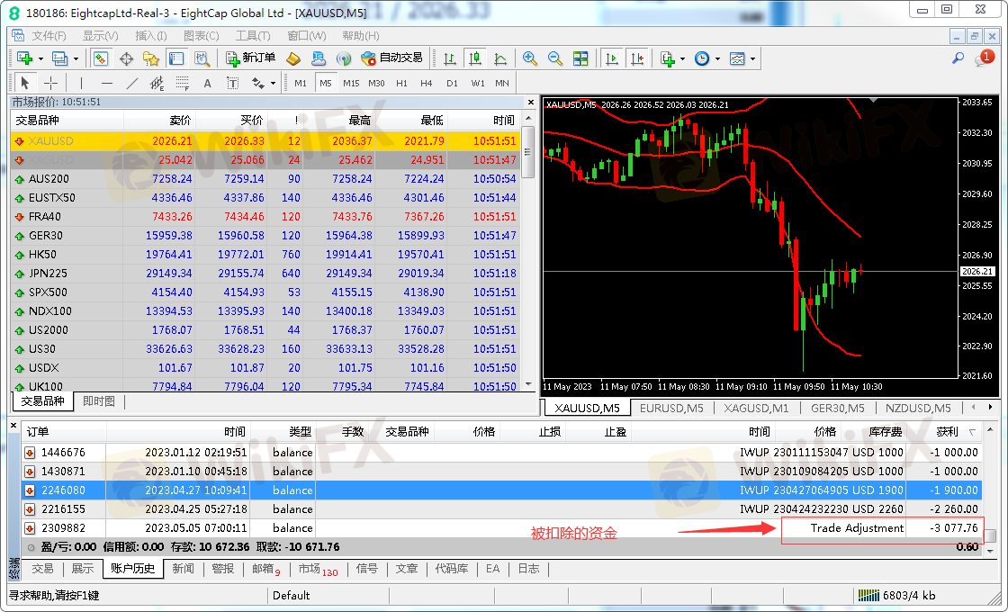Open the 帮助(H) menu

(x=361, y=36)
